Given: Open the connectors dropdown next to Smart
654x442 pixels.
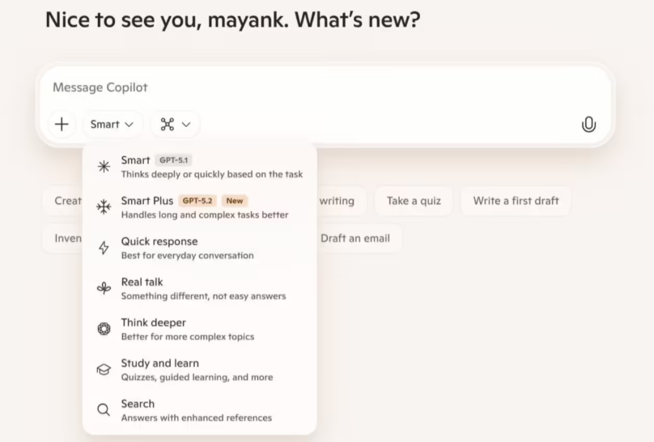Looking at the screenshot, I should (x=175, y=125).
